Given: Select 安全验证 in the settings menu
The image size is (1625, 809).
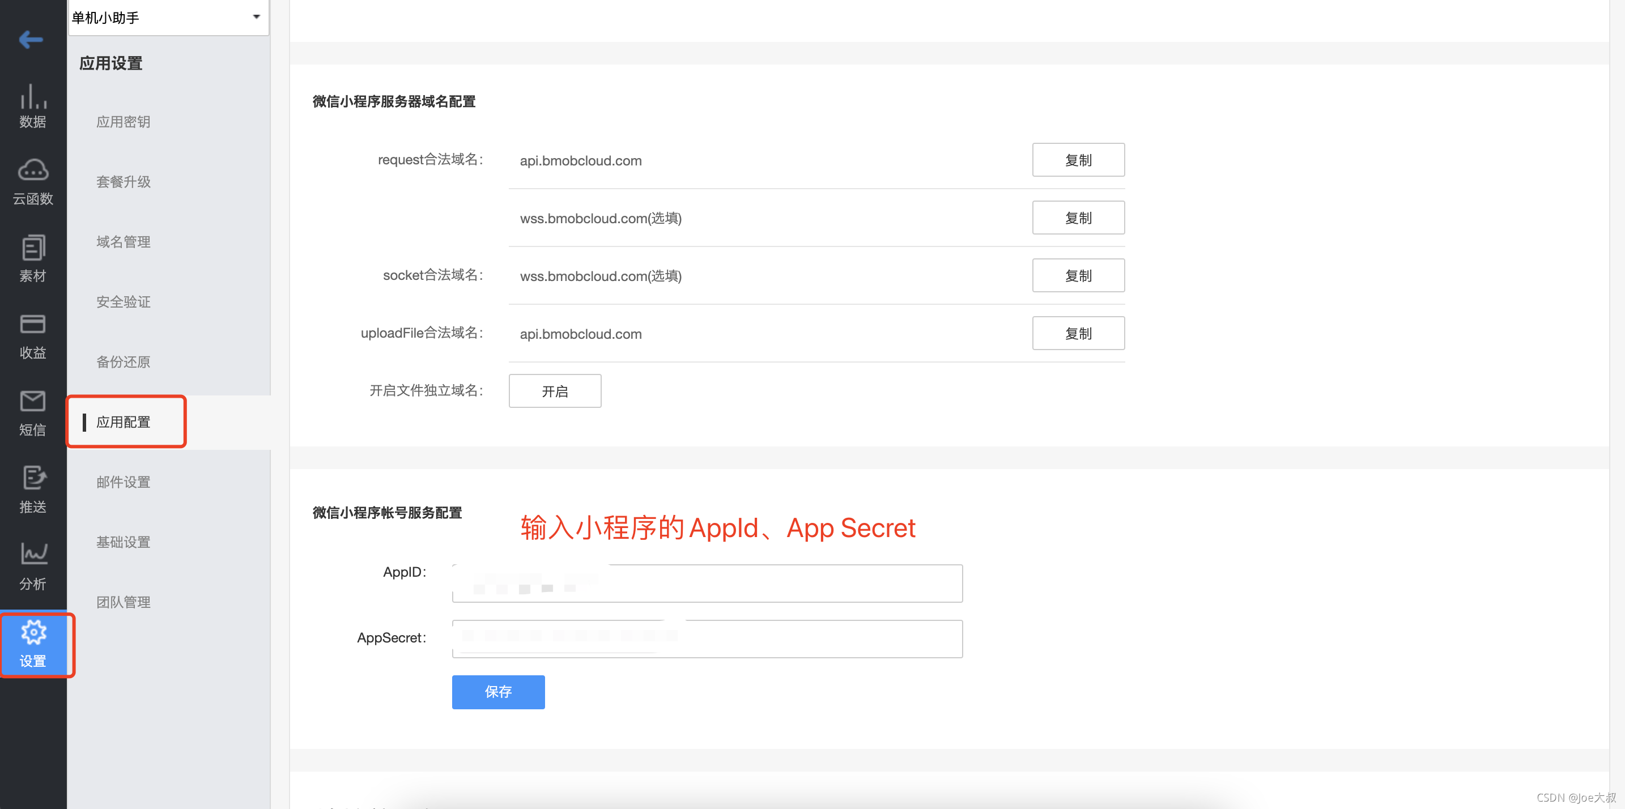Looking at the screenshot, I should tap(123, 302).
